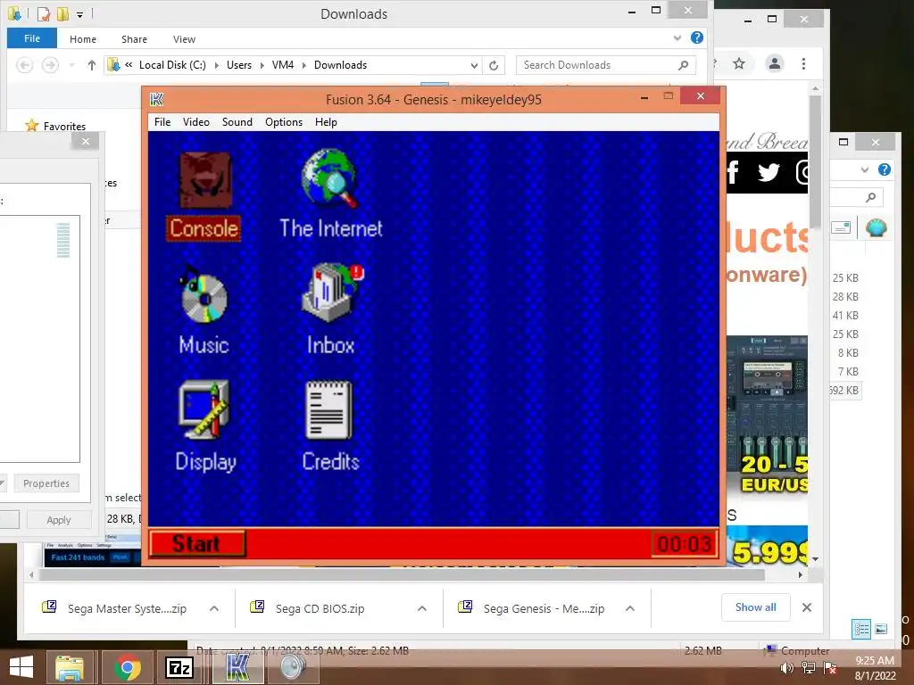Viewport: 914px width, 685px height.
Task: Go up one folder level in Downloads
Action: 92,64
